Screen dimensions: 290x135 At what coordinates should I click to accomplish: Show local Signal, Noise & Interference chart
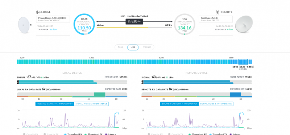coord(91,104)
